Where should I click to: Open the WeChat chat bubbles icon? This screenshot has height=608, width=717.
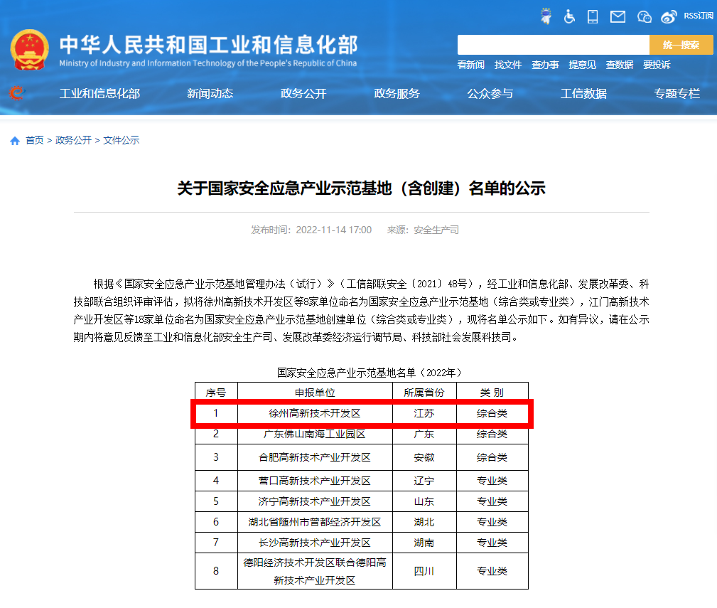pos(645,17)
